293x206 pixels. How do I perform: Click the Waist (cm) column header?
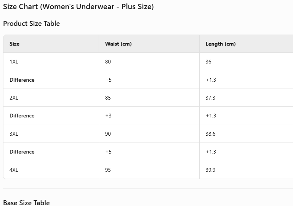[x=118, y=44]
